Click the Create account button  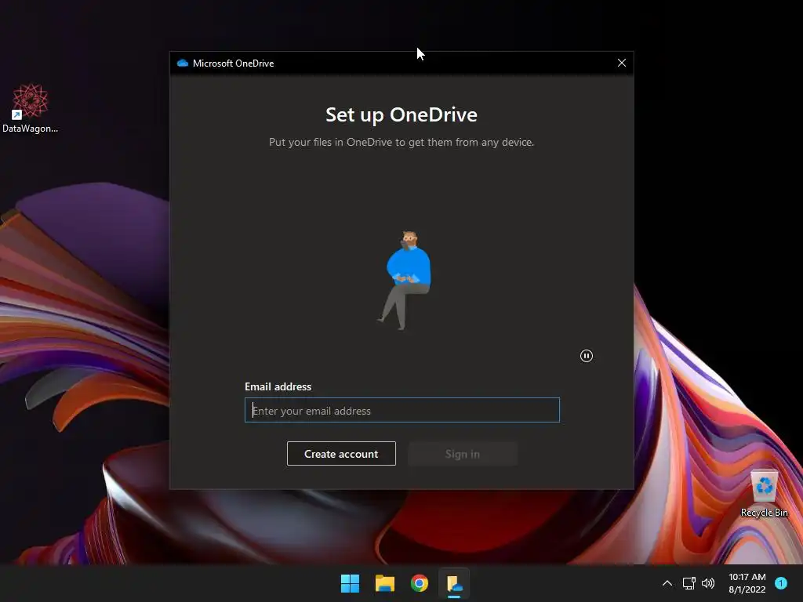(x=341, y=454)
